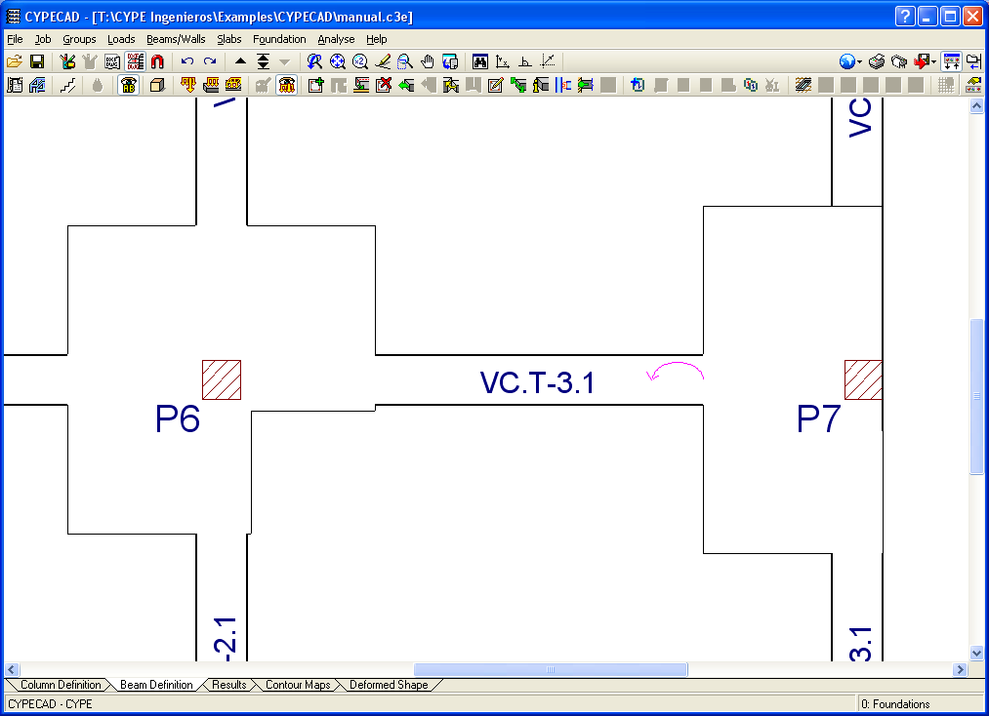
Task: Click the title bar help question button
Action: pos(904,17)
